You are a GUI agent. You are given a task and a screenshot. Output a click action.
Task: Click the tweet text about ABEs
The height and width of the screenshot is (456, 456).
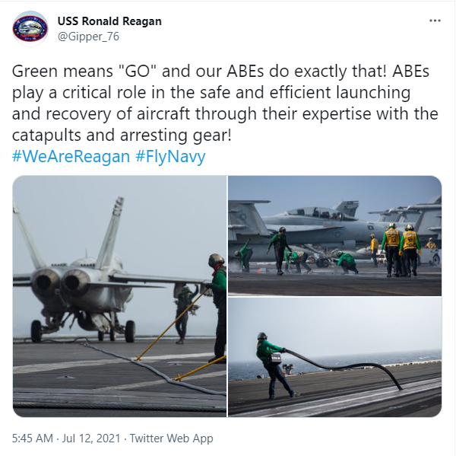(225, 103)
